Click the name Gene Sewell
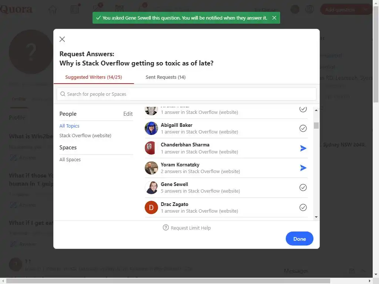Screen dimensions: 379x284 coord(174,184)
